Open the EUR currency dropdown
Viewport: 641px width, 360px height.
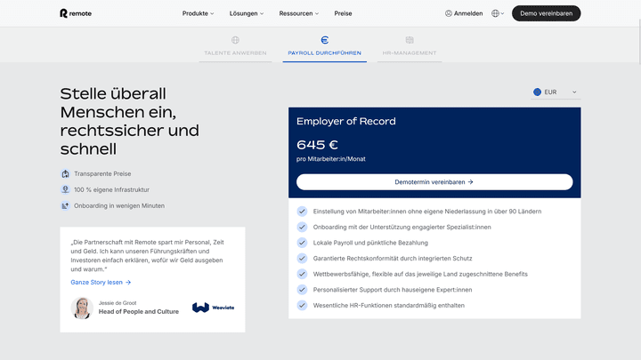click(556, 92)
